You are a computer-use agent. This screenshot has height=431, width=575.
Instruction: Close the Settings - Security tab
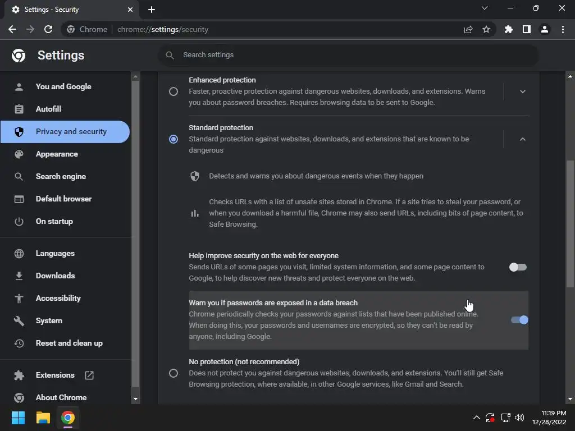tap(130, 10)
